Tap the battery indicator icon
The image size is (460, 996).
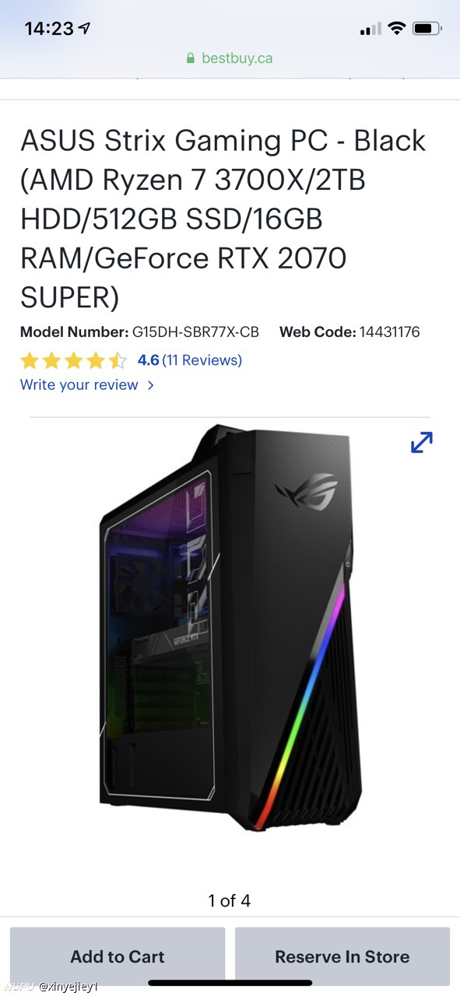coord(427,29)
